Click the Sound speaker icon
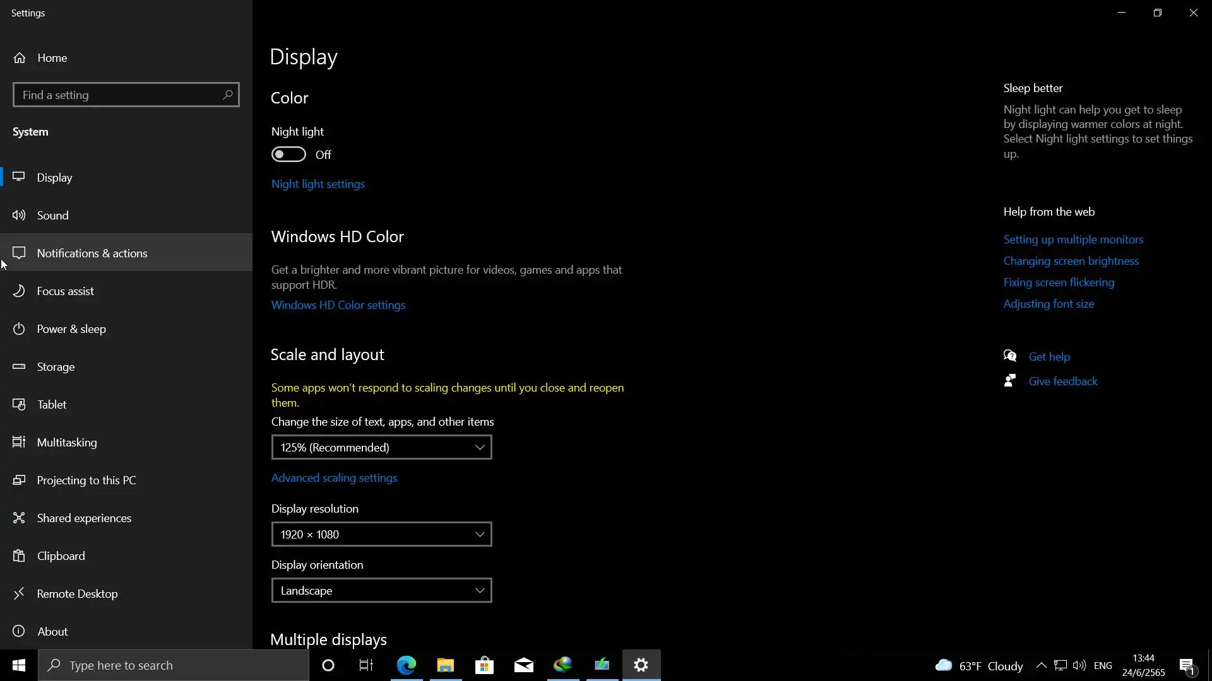This screenshot has width=1212, height=681. click(x=19, y=215)
